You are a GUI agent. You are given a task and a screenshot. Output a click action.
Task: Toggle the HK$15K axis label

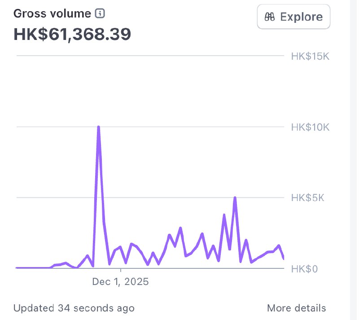pos(310,57)
